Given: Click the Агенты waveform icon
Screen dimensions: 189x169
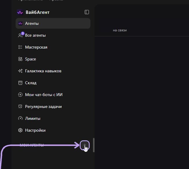Looking at the screenshot, I should (20, 23).
